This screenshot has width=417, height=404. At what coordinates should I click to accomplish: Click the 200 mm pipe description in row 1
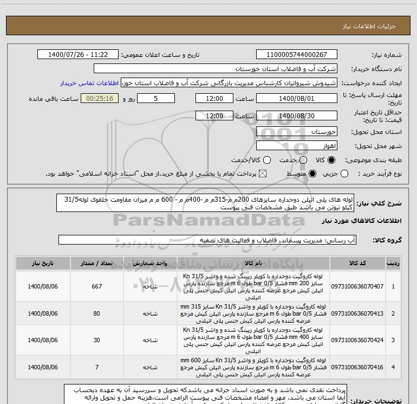click(x=253, y=286)
